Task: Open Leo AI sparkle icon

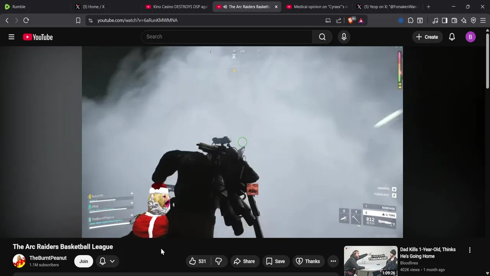Action: coord(464,20)
